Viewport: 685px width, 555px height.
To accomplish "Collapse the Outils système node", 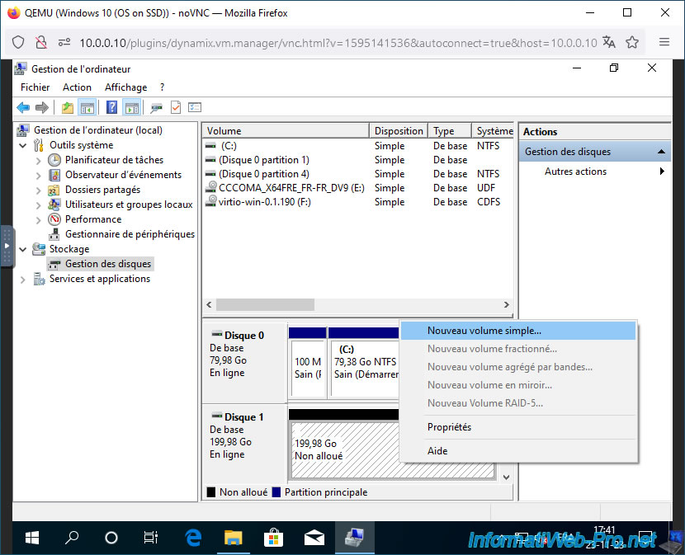I will [x=23, y=145].
